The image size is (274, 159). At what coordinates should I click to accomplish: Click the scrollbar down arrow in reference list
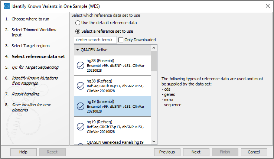154,142
